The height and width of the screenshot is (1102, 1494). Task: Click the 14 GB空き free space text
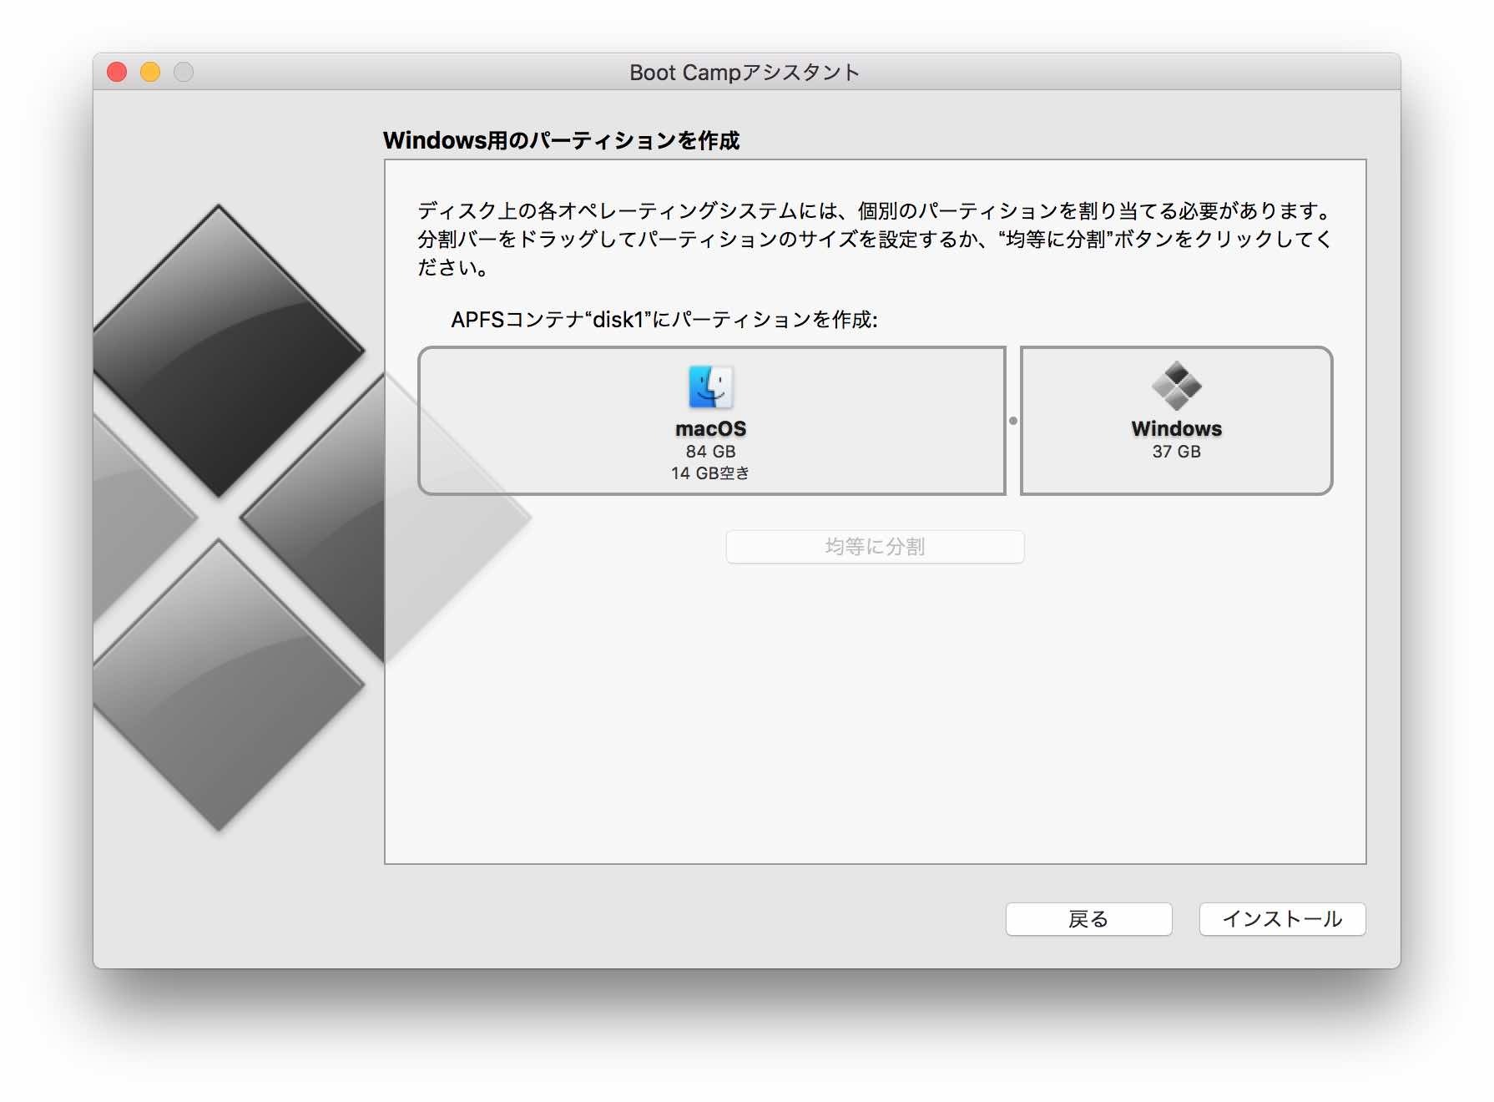point(710,473)
